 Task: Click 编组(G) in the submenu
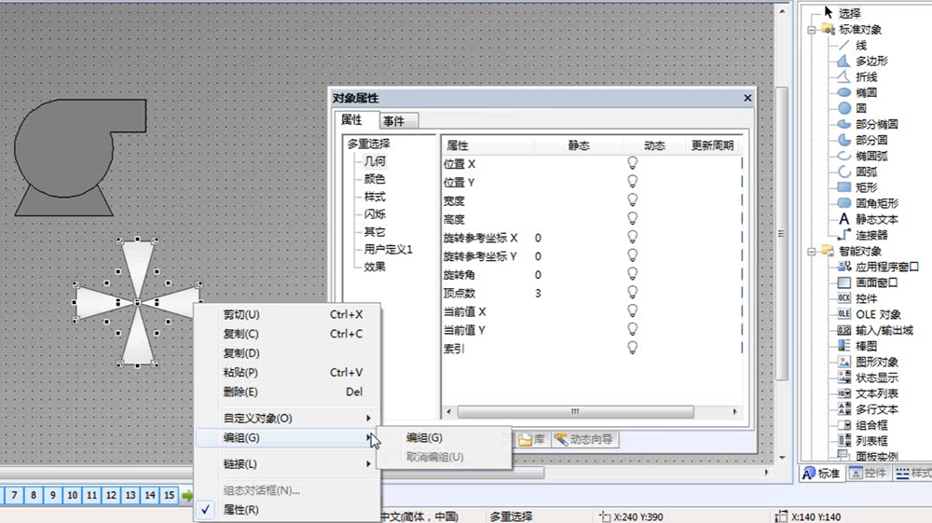coord(424,438)
